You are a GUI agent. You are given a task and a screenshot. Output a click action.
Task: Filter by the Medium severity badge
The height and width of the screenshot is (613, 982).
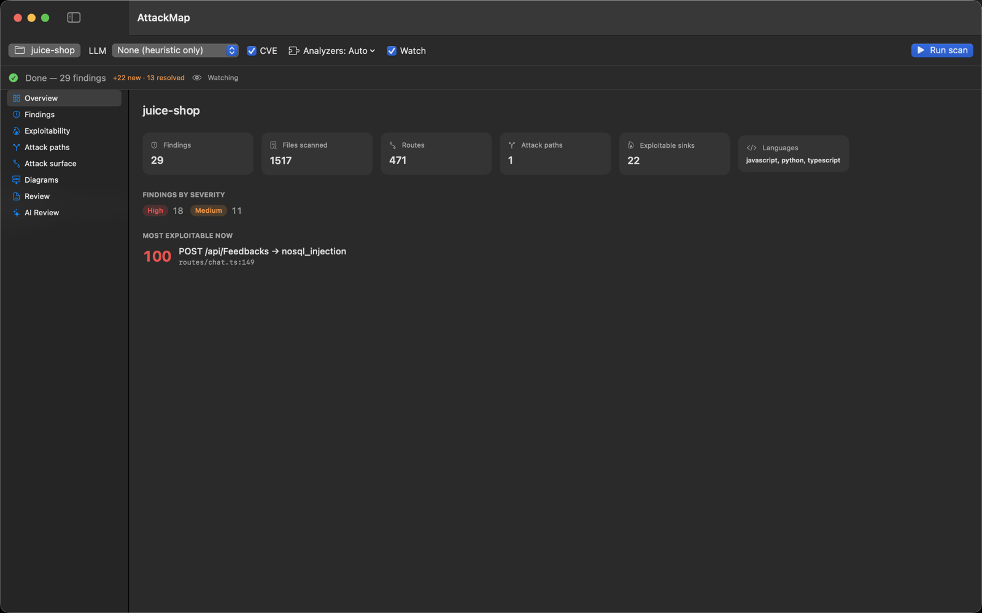(209, 211)
